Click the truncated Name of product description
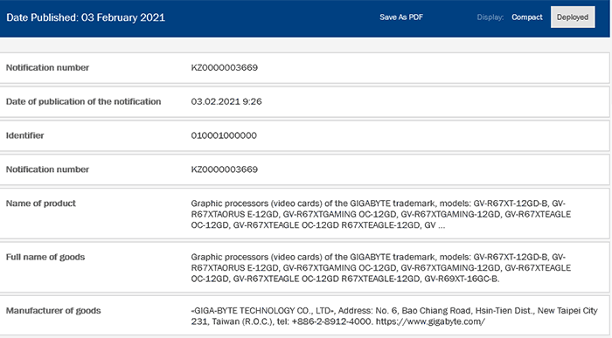Viewport: 612px width, 338px height. pos(381,214)
